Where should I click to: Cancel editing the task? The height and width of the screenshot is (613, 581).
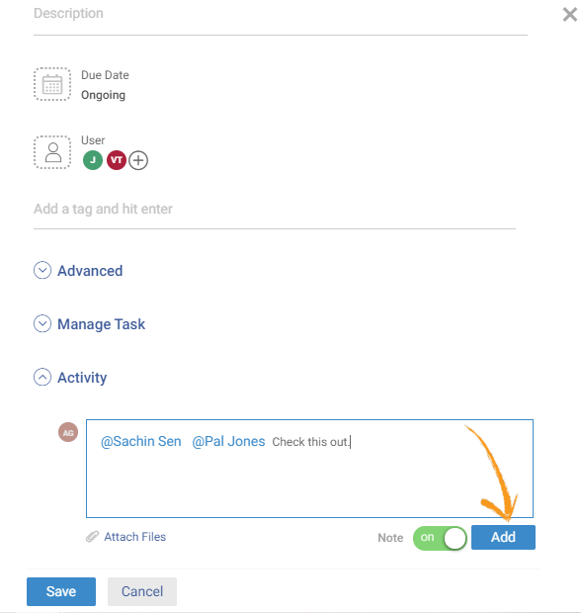coord(142,591)
